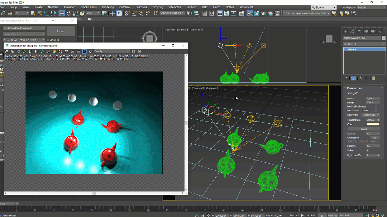The height and width of the screenshot is (217, 387).
Task: Open the Modifiers menu
Action: (53, 7)
